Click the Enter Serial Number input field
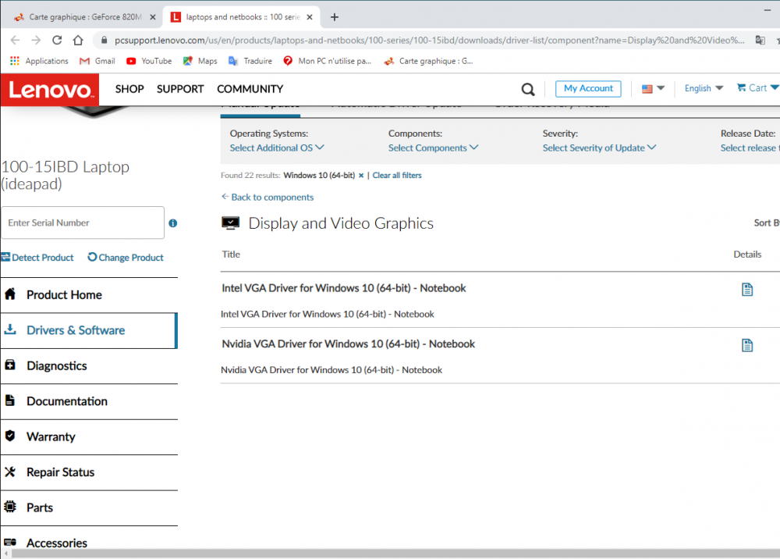 pyautogui.click(x=82, y=223)
